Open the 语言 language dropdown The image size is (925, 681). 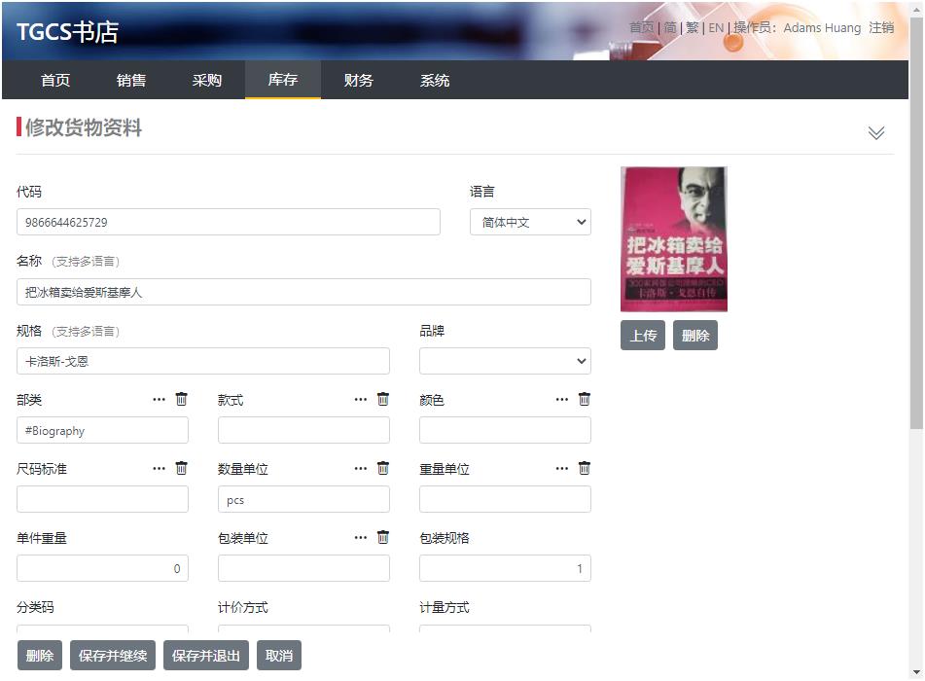(530, 222)
